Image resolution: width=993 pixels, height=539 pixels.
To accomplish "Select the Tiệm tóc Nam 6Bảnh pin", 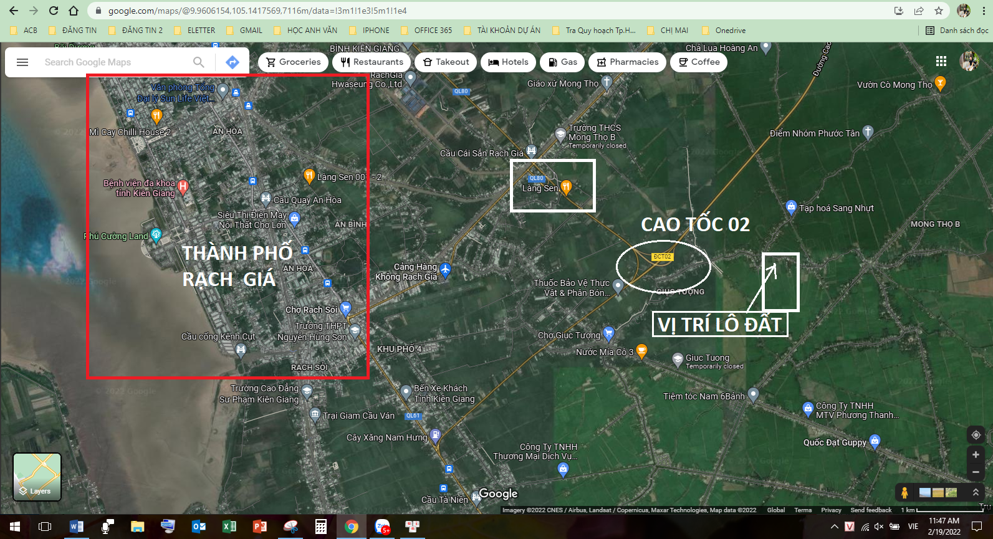I will 753,394.
